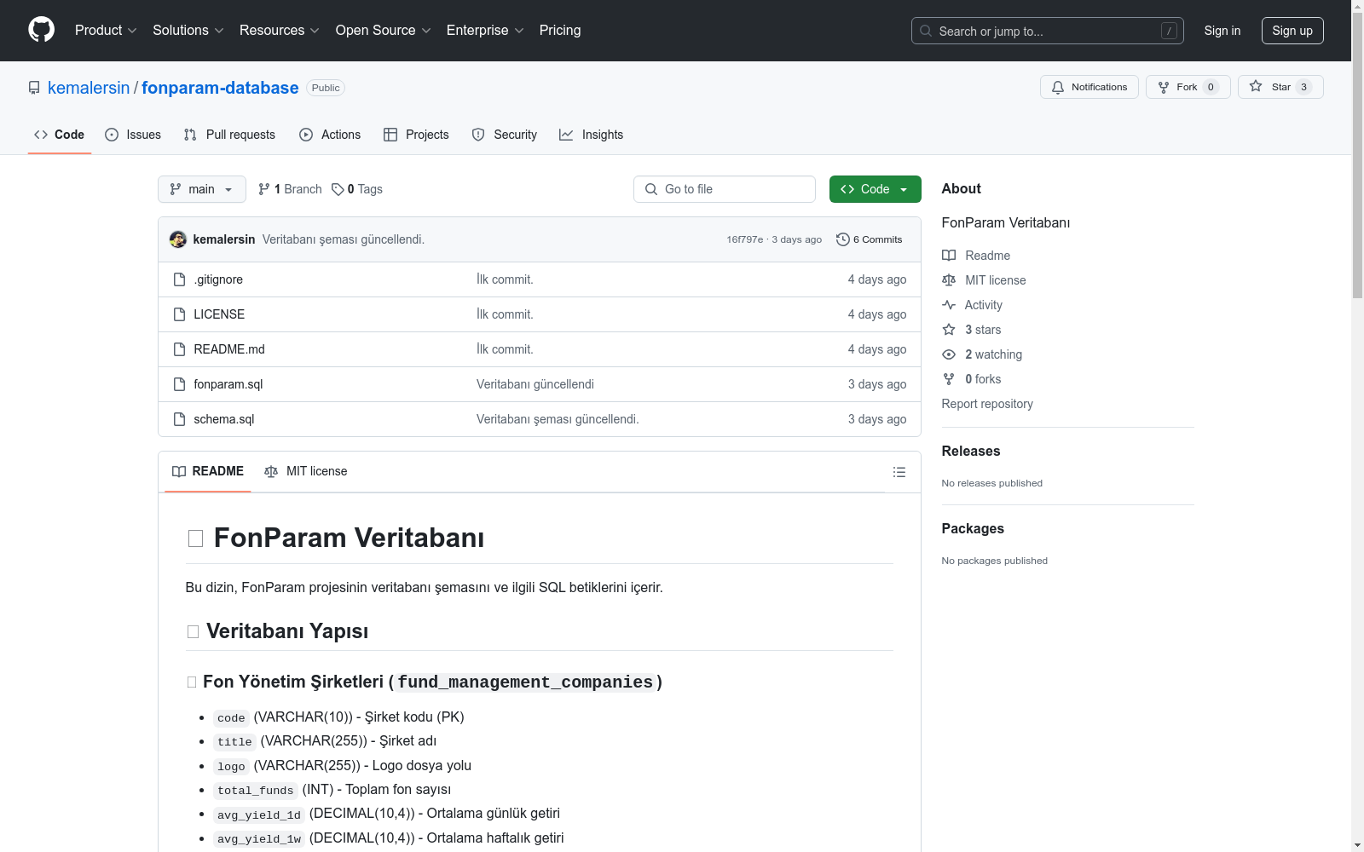
Task: Open the Insights tab
Action: pyautogui.click(x=592, y=135)
